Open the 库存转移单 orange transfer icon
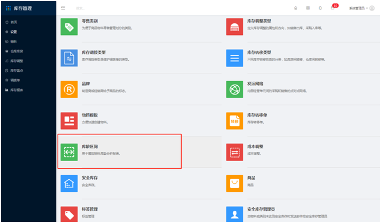Image resolution: width=381 pixels, height=223 pixels. [234, 121]
